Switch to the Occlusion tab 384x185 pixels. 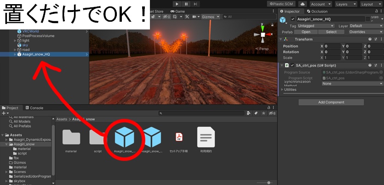pos(317,11)
